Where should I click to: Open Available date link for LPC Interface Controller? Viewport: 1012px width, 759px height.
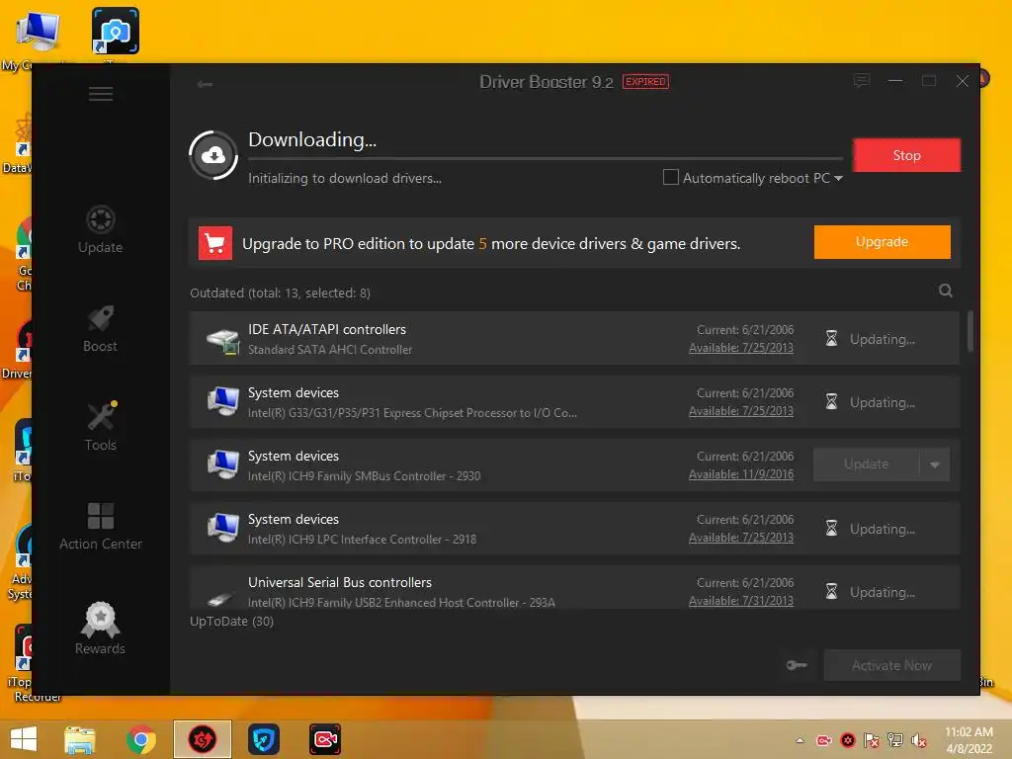click(741, 538)
